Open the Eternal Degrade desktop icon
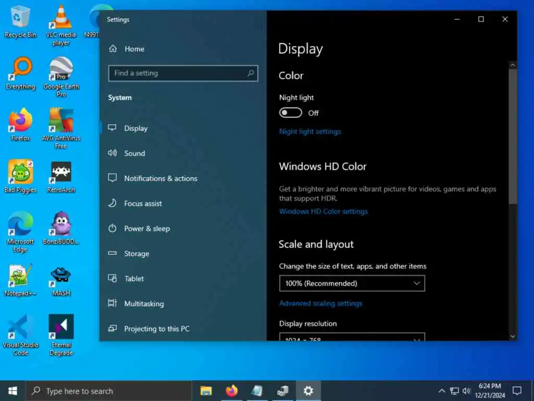The image size is (534, 401). [x=61, y=335]
